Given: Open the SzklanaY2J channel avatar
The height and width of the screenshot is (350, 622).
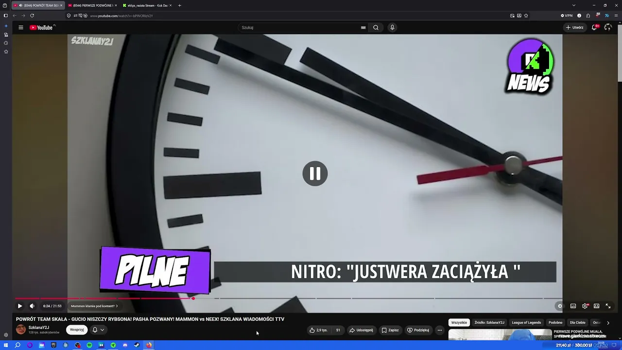Looking at the screenshot, I should point(21,330).
